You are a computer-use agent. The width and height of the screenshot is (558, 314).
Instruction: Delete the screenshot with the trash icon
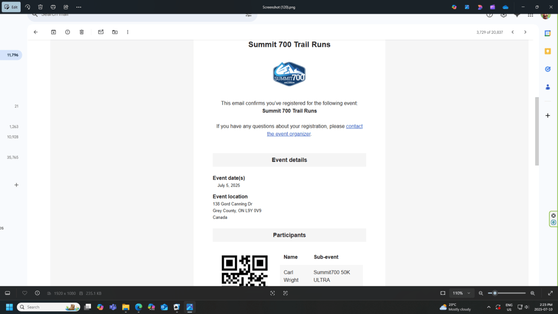click(40, 7)
